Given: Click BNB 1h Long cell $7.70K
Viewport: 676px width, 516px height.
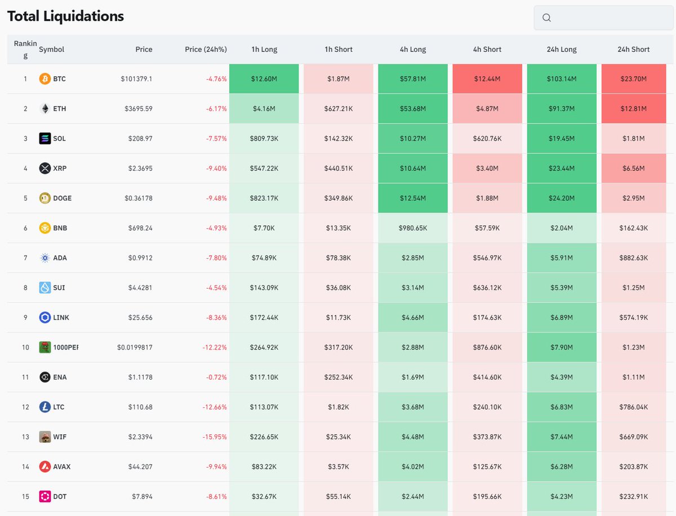Looking at the screenshot, I should pyautogui.click(x=264, y=228).
